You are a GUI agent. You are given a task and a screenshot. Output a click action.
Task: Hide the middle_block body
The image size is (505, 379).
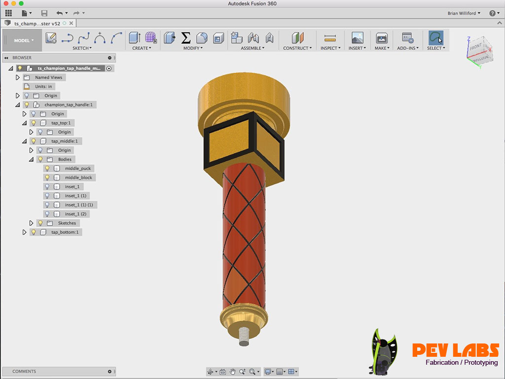tap(47, 177)
